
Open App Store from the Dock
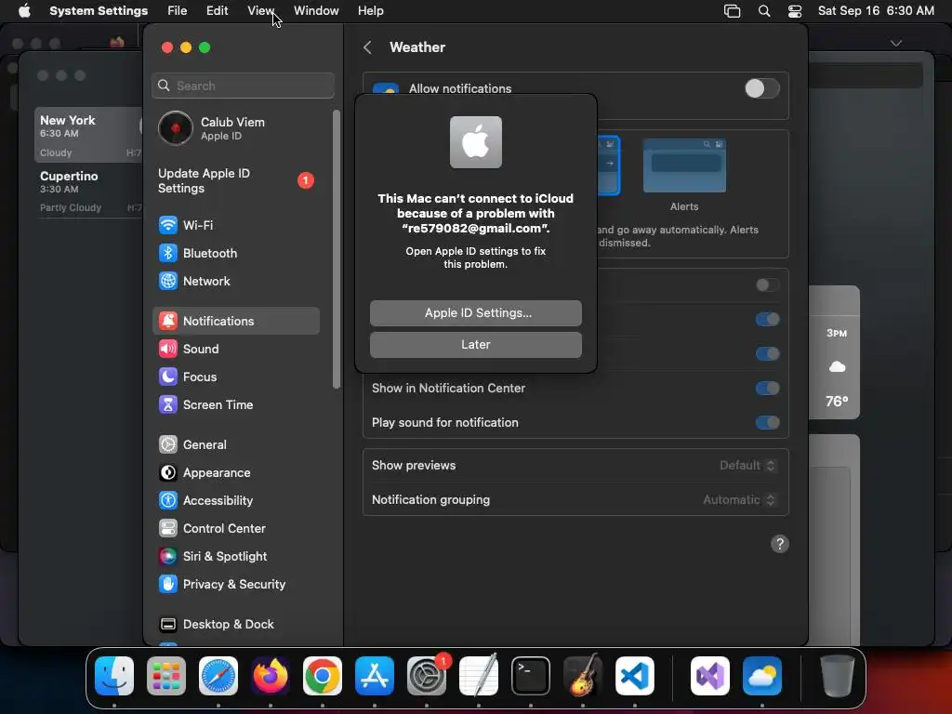pyautogui.click(x=375, y=676)
